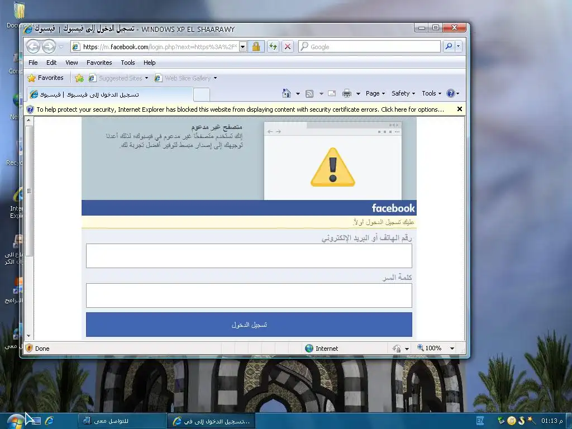The height and width of the screenshot is (429, 572).
Task: Open the Edit menu
Action: click(x=51, y=63)
